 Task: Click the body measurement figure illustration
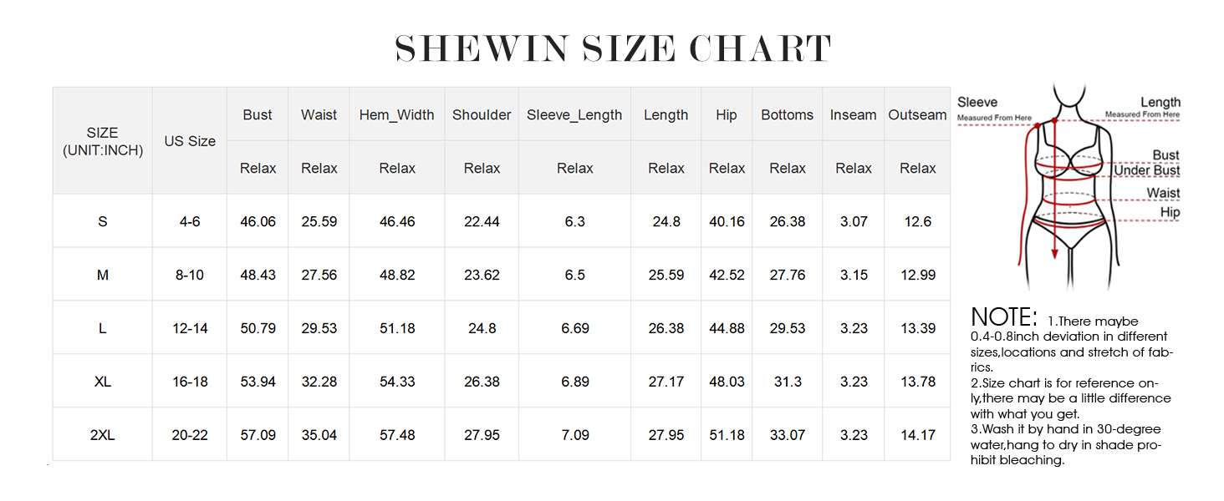1066,192
